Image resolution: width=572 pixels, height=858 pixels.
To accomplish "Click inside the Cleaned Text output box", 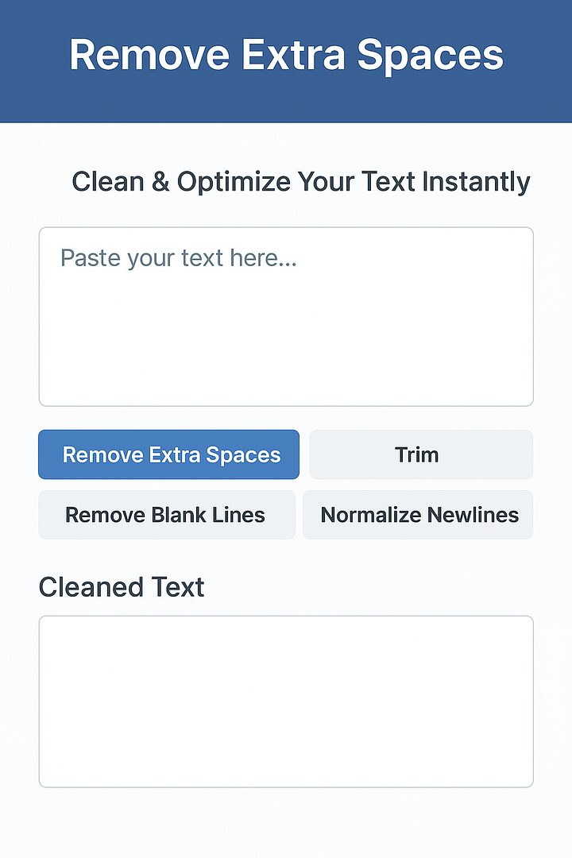I will [286, 701].
